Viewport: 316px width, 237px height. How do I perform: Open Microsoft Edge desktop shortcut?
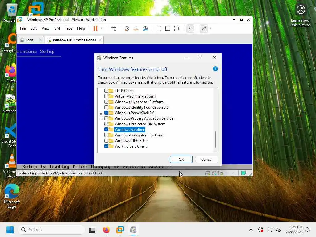12,196
